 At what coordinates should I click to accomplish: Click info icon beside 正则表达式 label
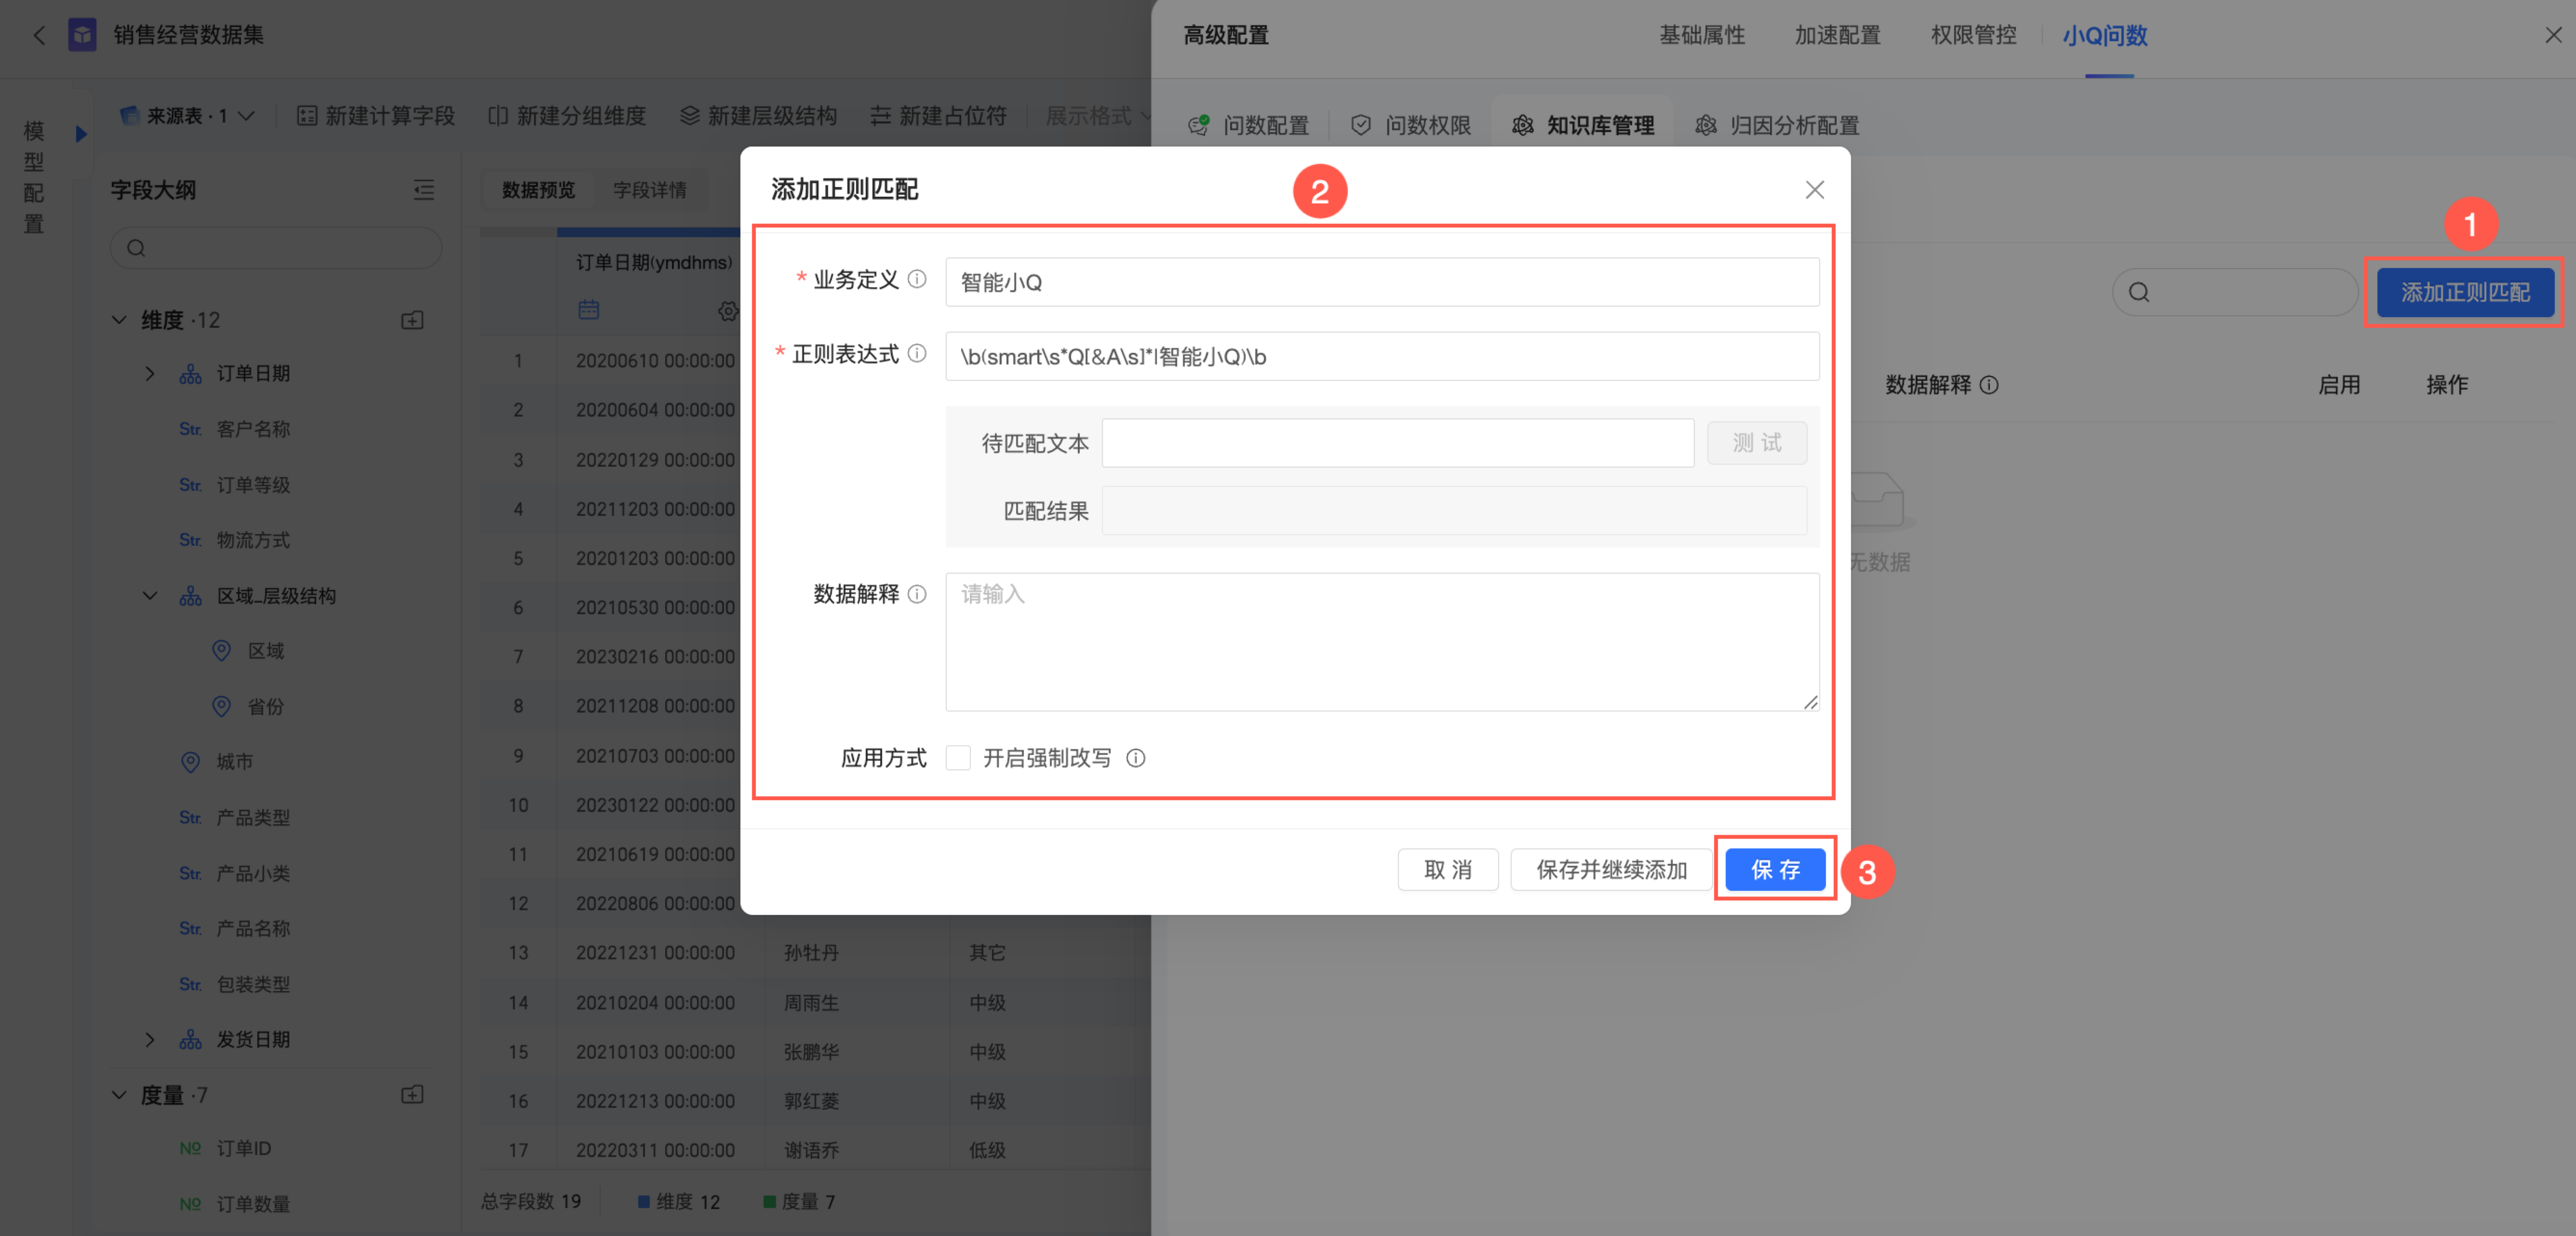917,354
